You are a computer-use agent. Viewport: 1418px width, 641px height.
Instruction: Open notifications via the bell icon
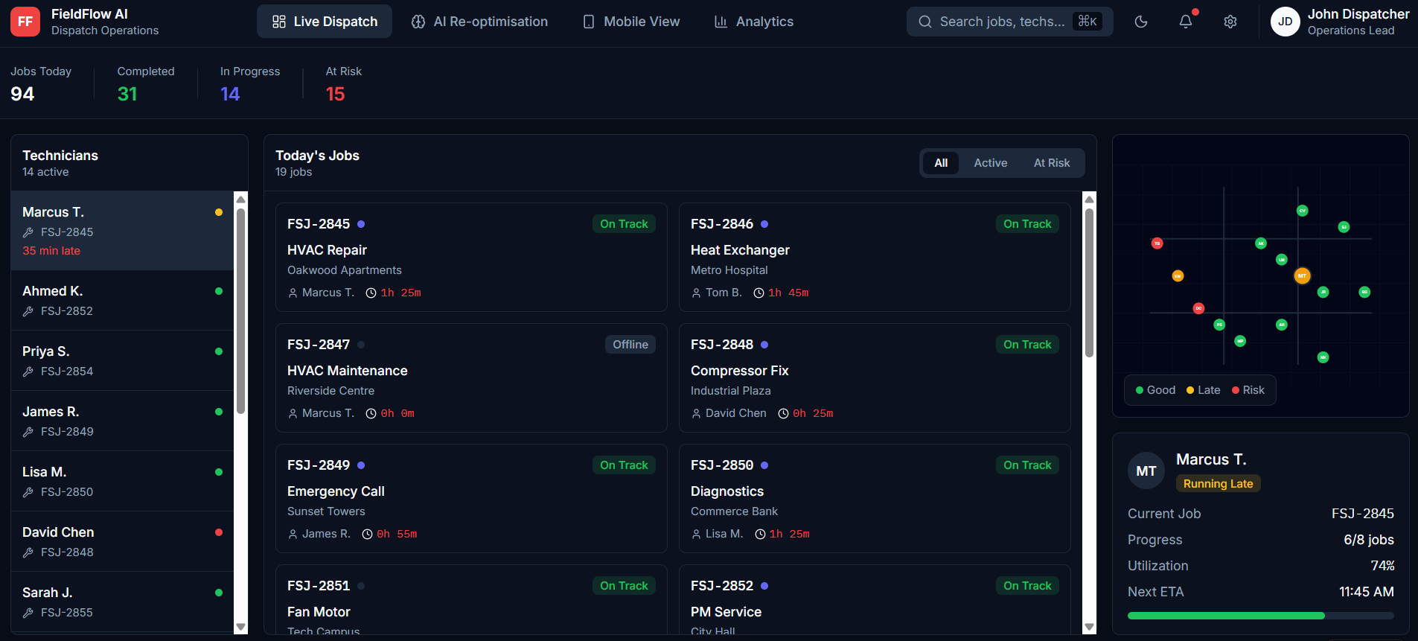click(1186, 22)
